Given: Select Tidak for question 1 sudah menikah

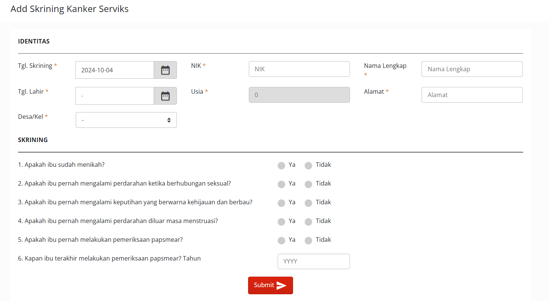Looking at the screenshot, I should click(308, 166).
